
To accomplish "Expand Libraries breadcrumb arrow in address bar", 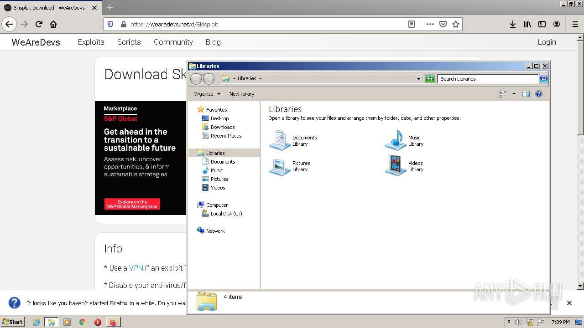I will (x=260, y=78).
